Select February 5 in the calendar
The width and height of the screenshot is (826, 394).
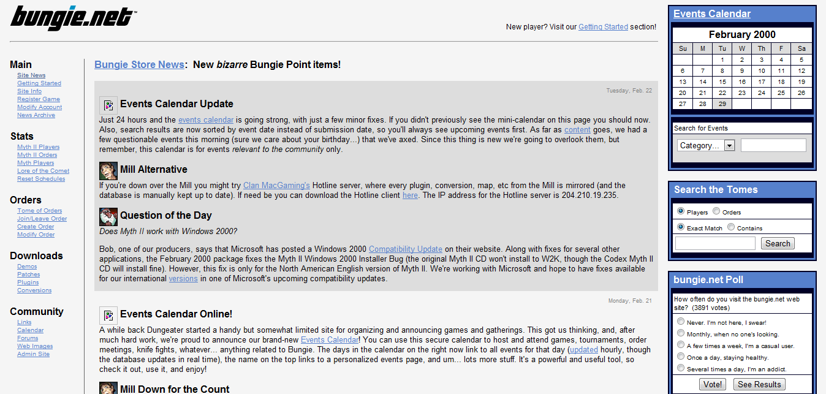pyautogui.click(x=801, y=60)
